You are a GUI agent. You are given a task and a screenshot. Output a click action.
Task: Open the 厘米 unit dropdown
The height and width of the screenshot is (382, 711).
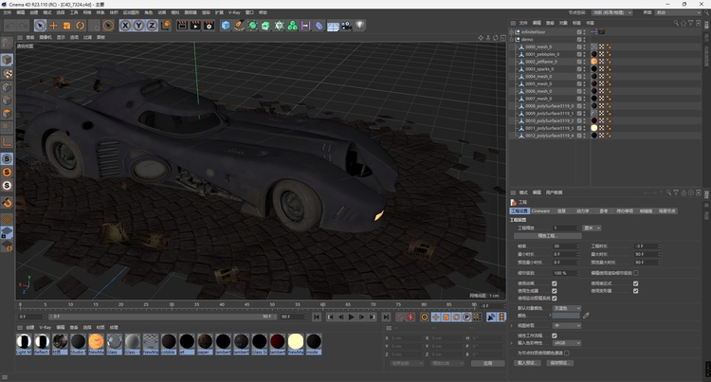[592, 227]
